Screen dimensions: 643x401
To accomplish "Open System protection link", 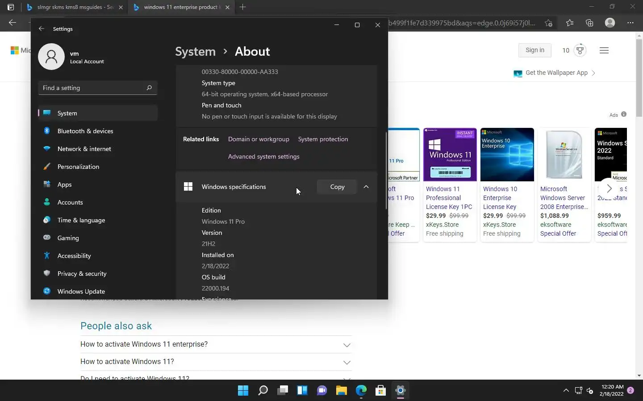I will [x=323, y=139].
